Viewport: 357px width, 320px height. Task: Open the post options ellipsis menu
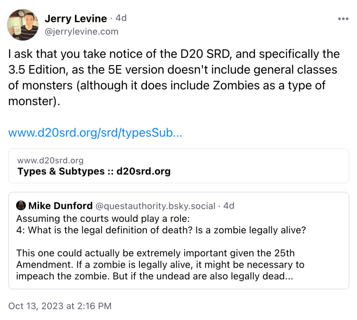coord(343,19)
